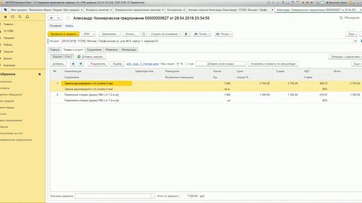Viewport: 362px width, 203px height.
Task: Click Добавить вариант button
Action: [91, 56]
